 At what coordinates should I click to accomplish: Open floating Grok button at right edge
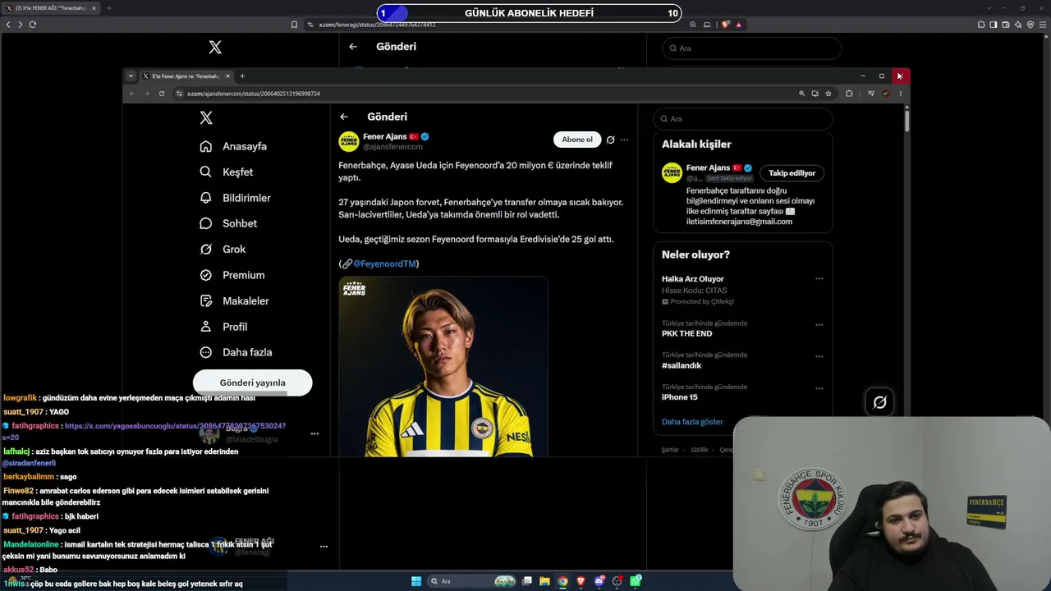[879, 402]
